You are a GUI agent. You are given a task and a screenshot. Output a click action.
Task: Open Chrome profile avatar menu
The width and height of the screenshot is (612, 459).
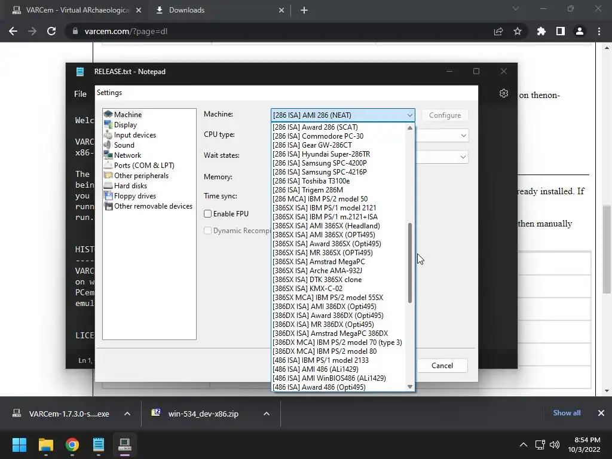(580, 31)
